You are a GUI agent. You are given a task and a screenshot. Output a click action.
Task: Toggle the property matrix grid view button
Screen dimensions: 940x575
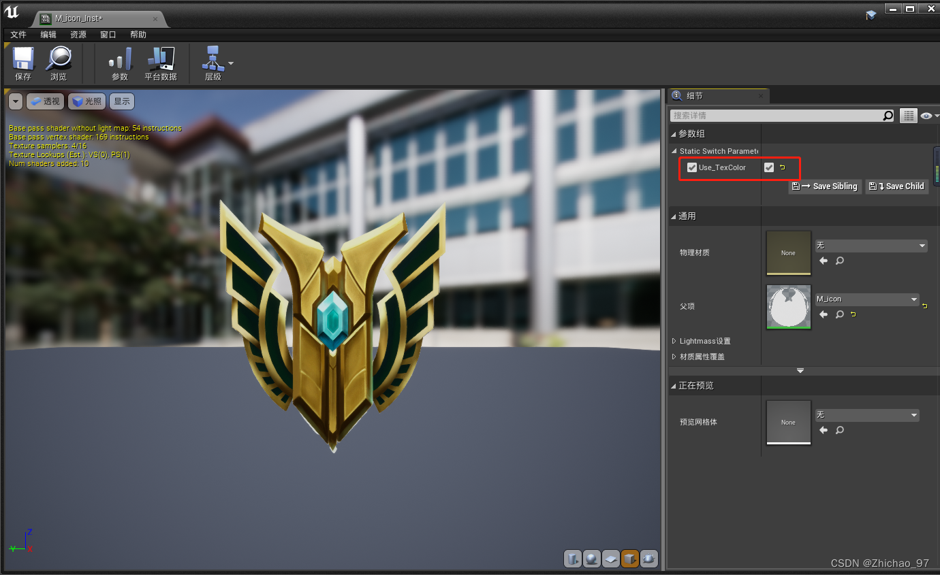[x=908, y=116]
